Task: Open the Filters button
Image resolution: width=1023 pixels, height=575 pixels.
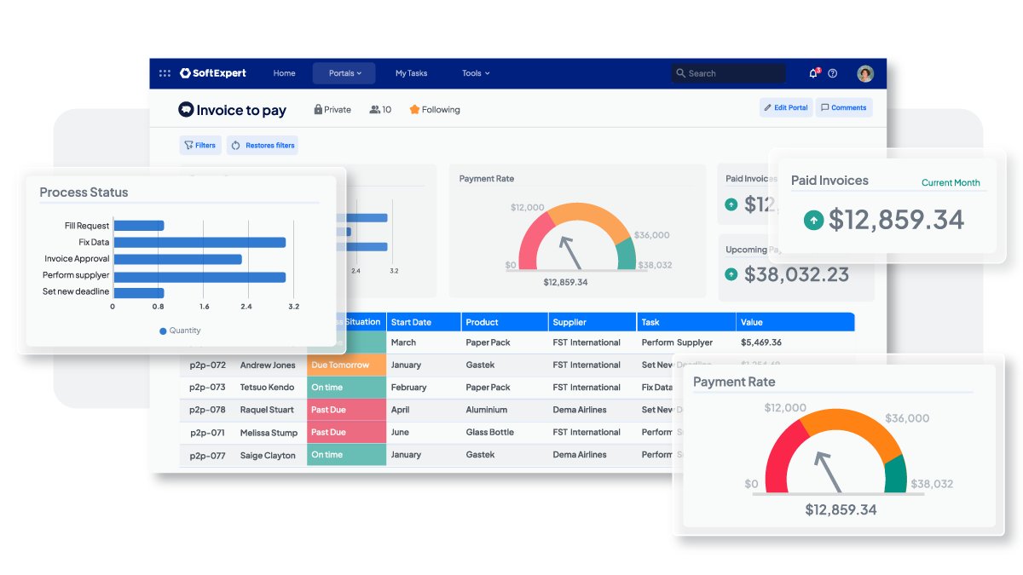Action: point(199,145)
